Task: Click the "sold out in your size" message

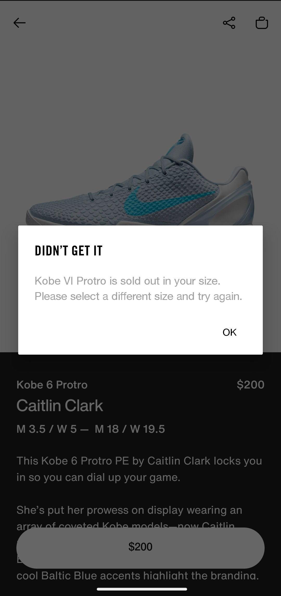Action: click(x=127, y=281)
